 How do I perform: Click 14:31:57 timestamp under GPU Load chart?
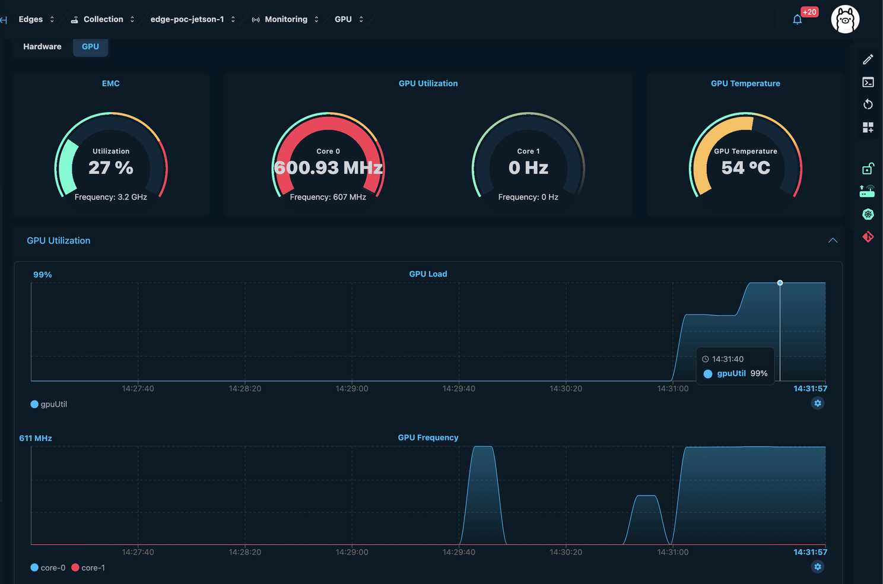810,389
